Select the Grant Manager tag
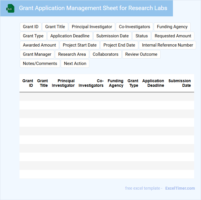This screenshot has height=200, width=201. [37, 54]
